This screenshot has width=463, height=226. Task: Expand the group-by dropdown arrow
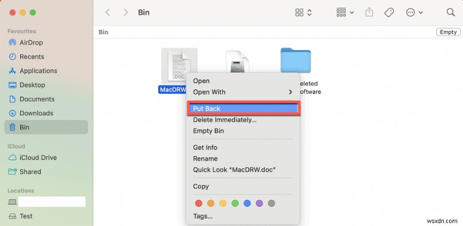(352, 13)
